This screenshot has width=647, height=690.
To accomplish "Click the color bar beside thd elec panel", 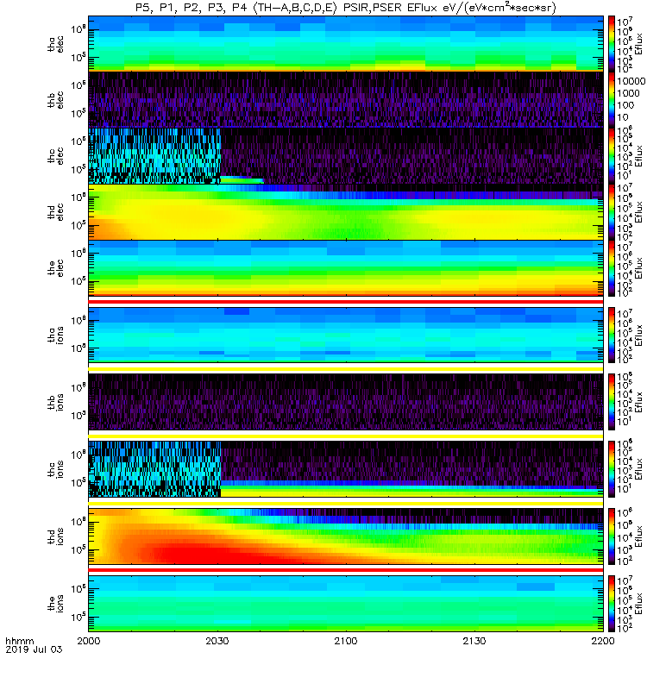I will pos(612,212).
